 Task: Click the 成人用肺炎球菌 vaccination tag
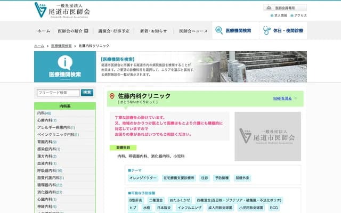pos(220,208)
